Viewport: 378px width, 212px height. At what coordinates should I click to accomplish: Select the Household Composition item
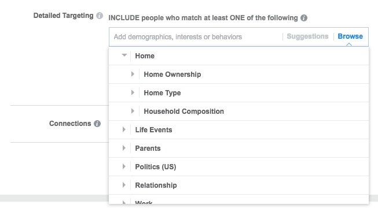pos(238,111)
